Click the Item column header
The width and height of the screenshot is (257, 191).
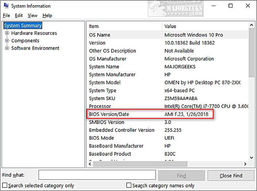click(125, 26)
